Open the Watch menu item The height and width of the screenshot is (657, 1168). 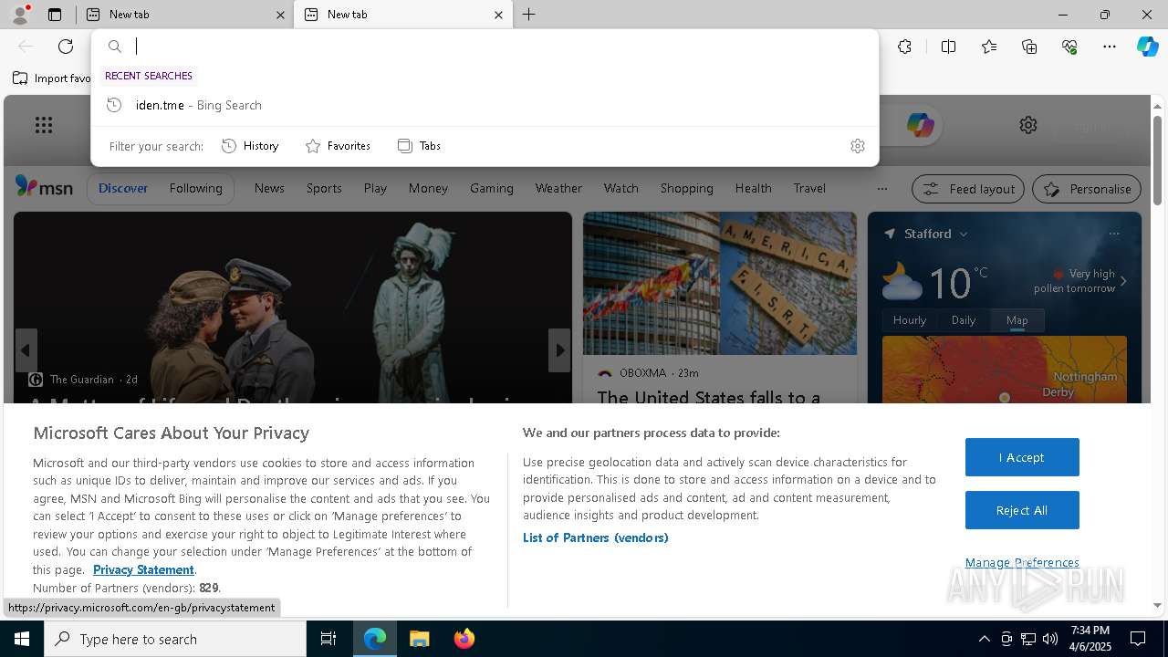(620, 188)
